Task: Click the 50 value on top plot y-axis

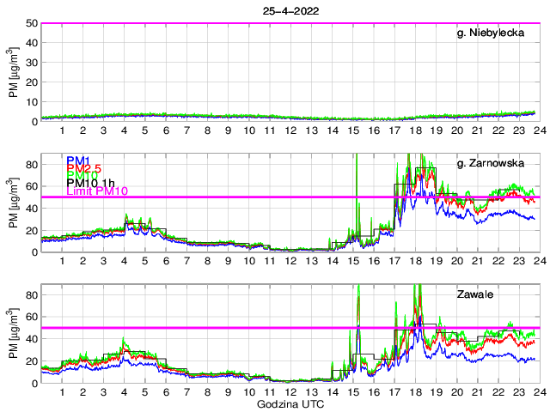Action: tap(32, 23)
